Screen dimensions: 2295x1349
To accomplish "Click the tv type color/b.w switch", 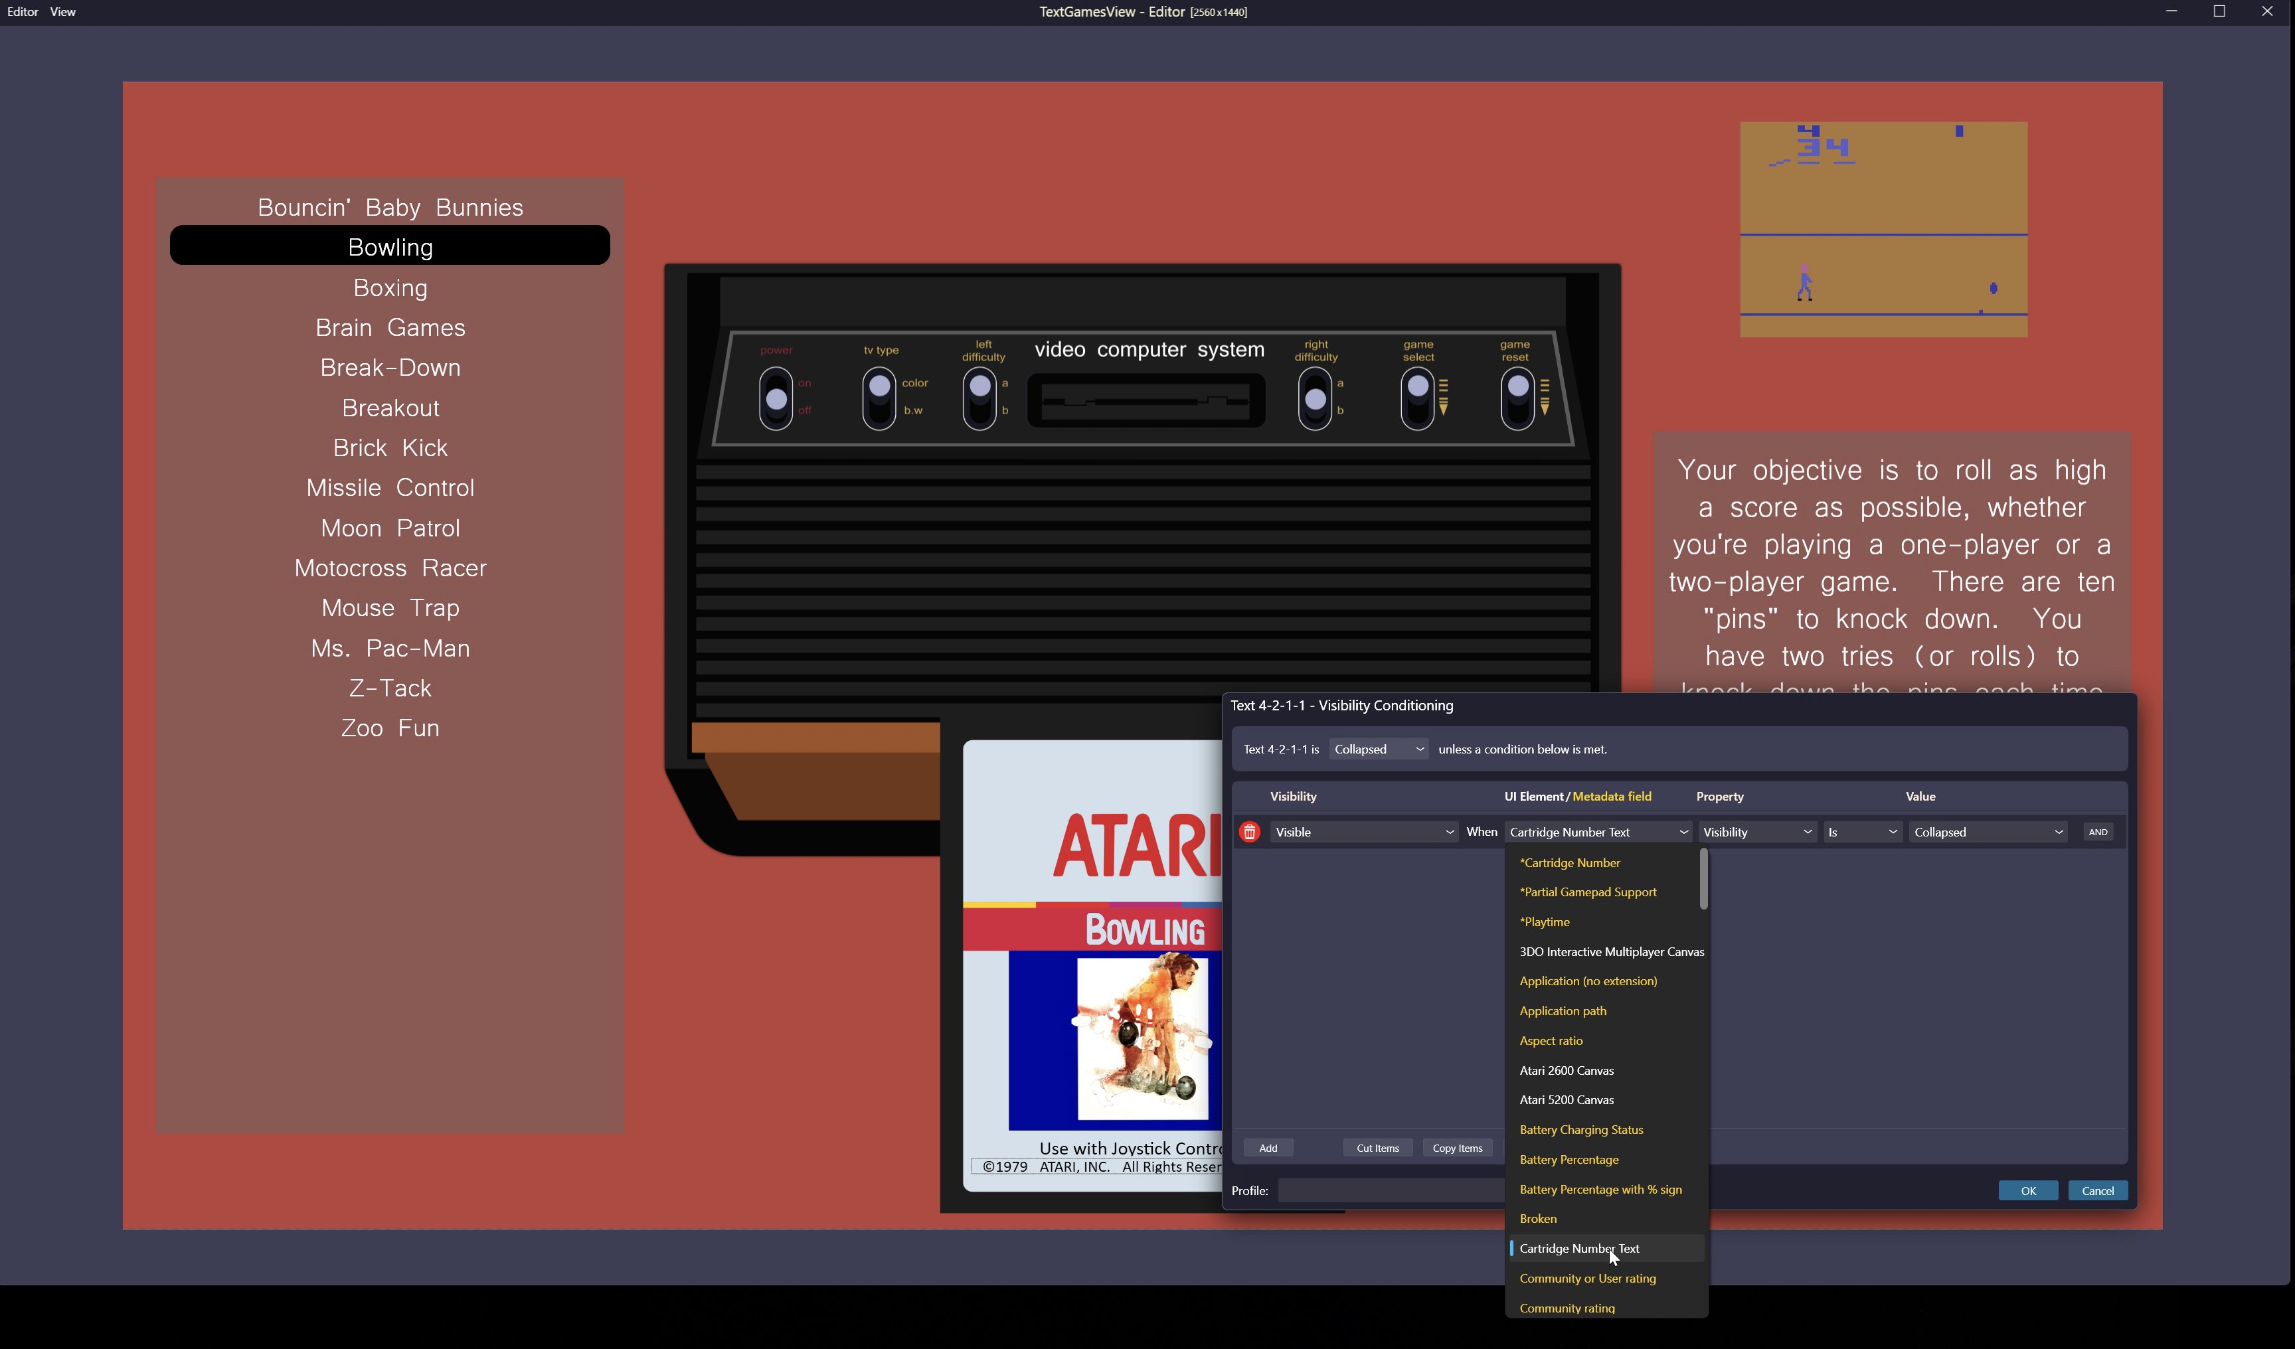I will (880, 398).
